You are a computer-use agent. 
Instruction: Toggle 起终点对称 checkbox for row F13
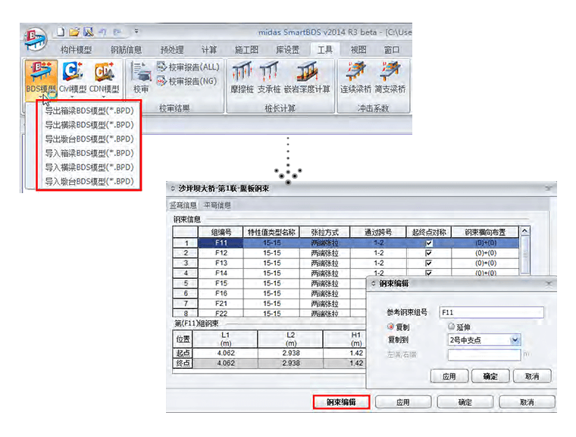point(428,264)
